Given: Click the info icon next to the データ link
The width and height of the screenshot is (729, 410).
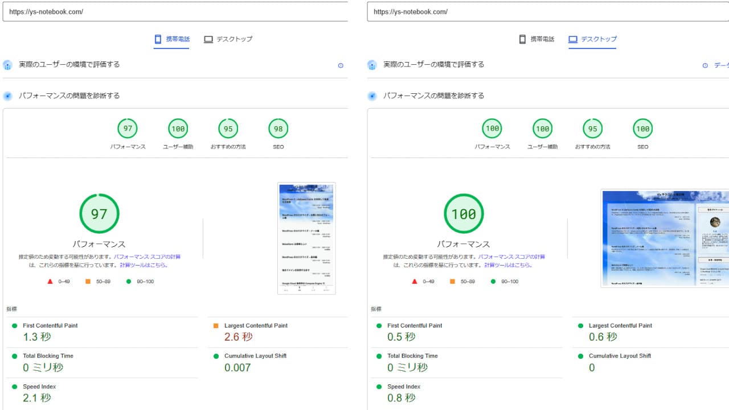Looking at the screenshot, I should 706,65.
